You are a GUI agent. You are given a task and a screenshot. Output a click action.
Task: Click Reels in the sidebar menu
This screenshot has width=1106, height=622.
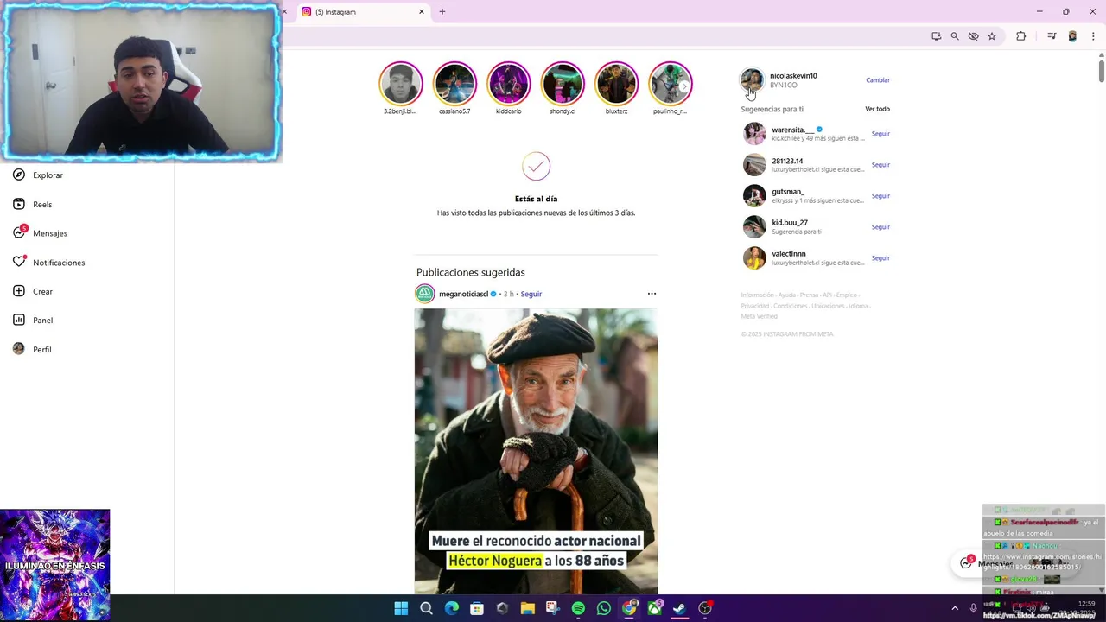[x=42, y=205]
